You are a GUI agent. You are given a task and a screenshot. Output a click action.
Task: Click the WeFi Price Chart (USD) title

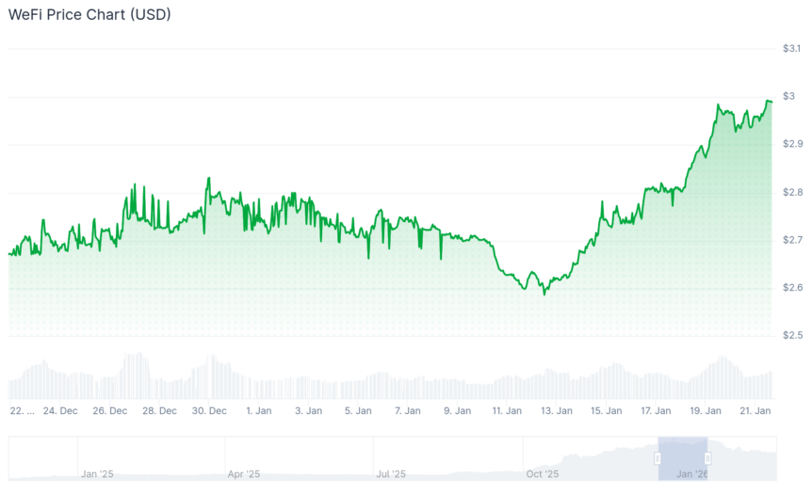coord(89,15)
